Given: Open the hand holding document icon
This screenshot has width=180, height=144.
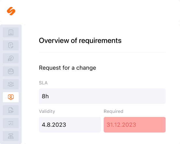Looking at the screenshot, I should (11, 110).
